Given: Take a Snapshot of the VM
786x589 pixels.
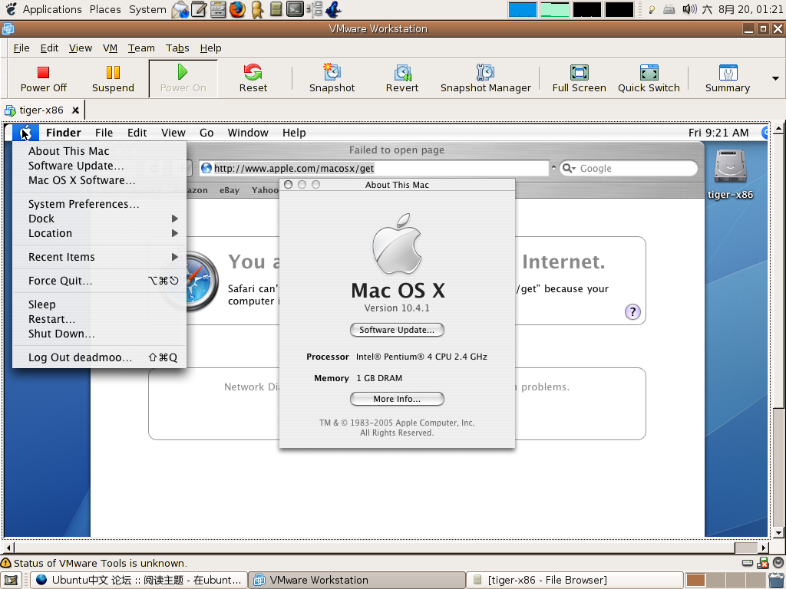Looking at the screenshot, I should point(332,78).
